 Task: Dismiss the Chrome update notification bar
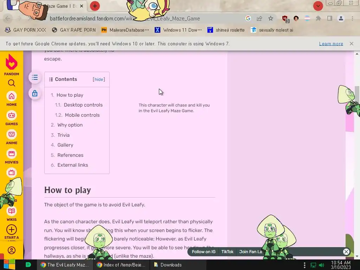(x=351, y=44)
